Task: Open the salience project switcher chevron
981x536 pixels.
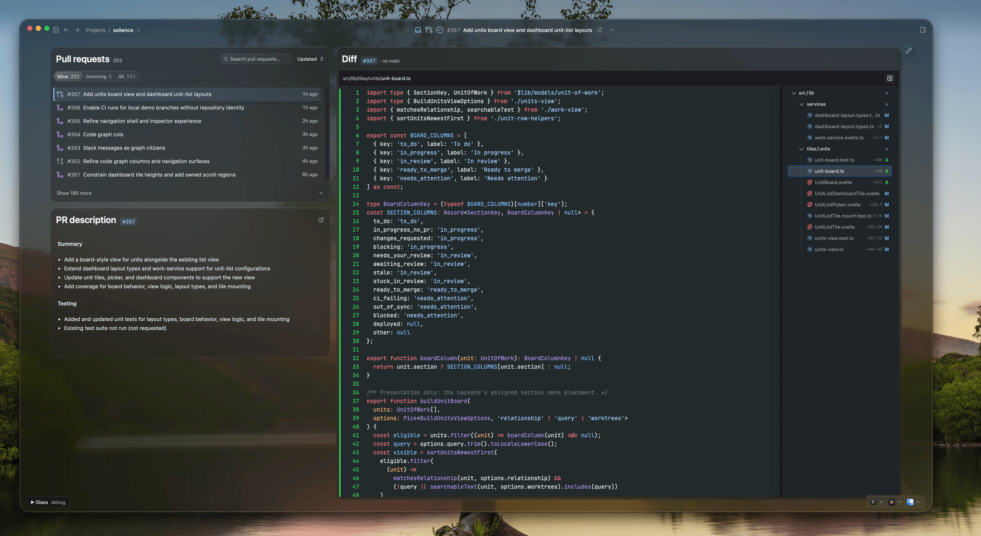Action: 138,30
